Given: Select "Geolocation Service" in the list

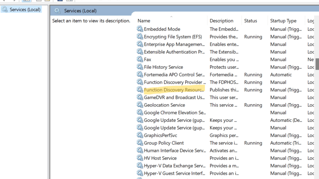Looking at the screenshot, I should pyautogui.click(x=164, y=105).
